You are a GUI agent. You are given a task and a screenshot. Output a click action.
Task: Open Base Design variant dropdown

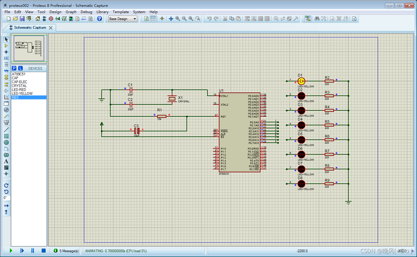(123, 19)
